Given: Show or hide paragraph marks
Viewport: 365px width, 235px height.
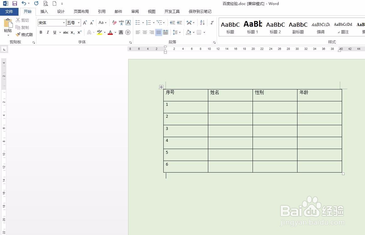Looking at the screenshot, I should 212,23.
